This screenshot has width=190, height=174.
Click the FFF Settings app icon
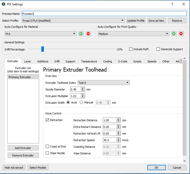click(4, 4)
